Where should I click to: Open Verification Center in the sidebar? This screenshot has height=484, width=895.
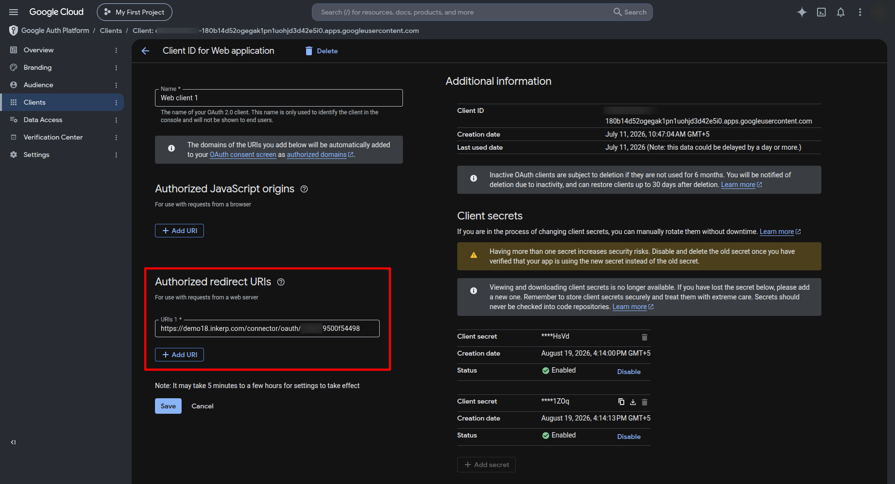click(x=53, y=137)
